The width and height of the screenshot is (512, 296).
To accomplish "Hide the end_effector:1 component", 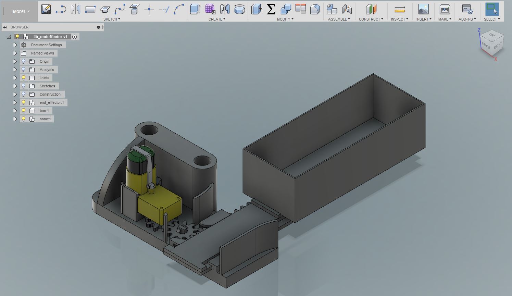I will (x=23, y=102).
